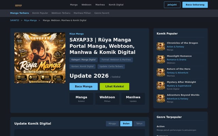Open the Manhwa navigation item
This screenshot has height=136, width=218.
[100, 5]
